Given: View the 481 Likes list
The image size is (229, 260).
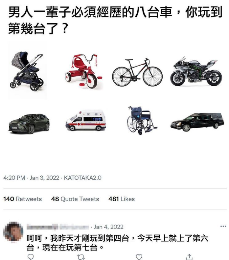Looking at the screenshot, I should (x=122, y=199).
